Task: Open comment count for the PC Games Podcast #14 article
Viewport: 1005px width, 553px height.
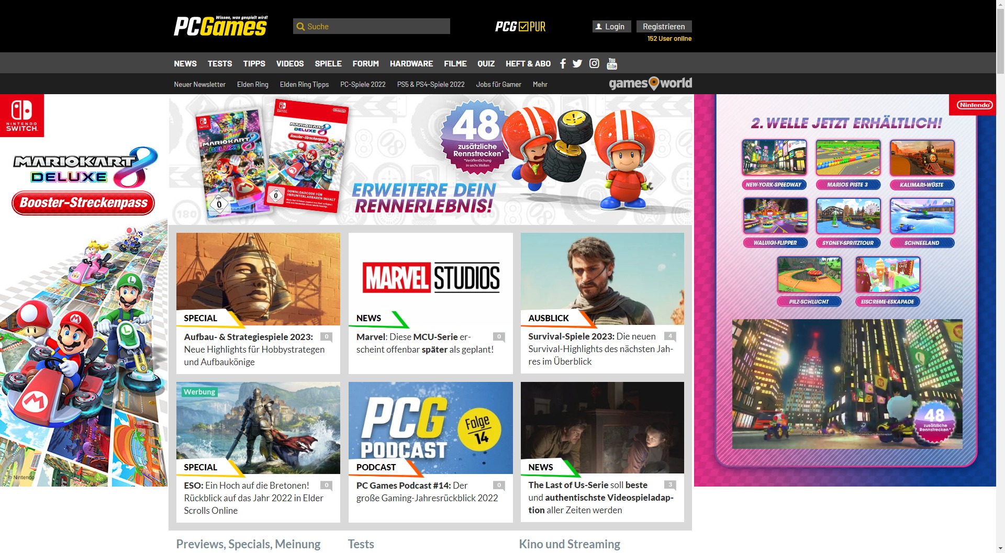Action: tap(499, 486)
